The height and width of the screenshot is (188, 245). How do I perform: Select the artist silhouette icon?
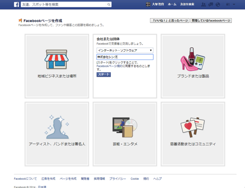(x=57, y=127)
